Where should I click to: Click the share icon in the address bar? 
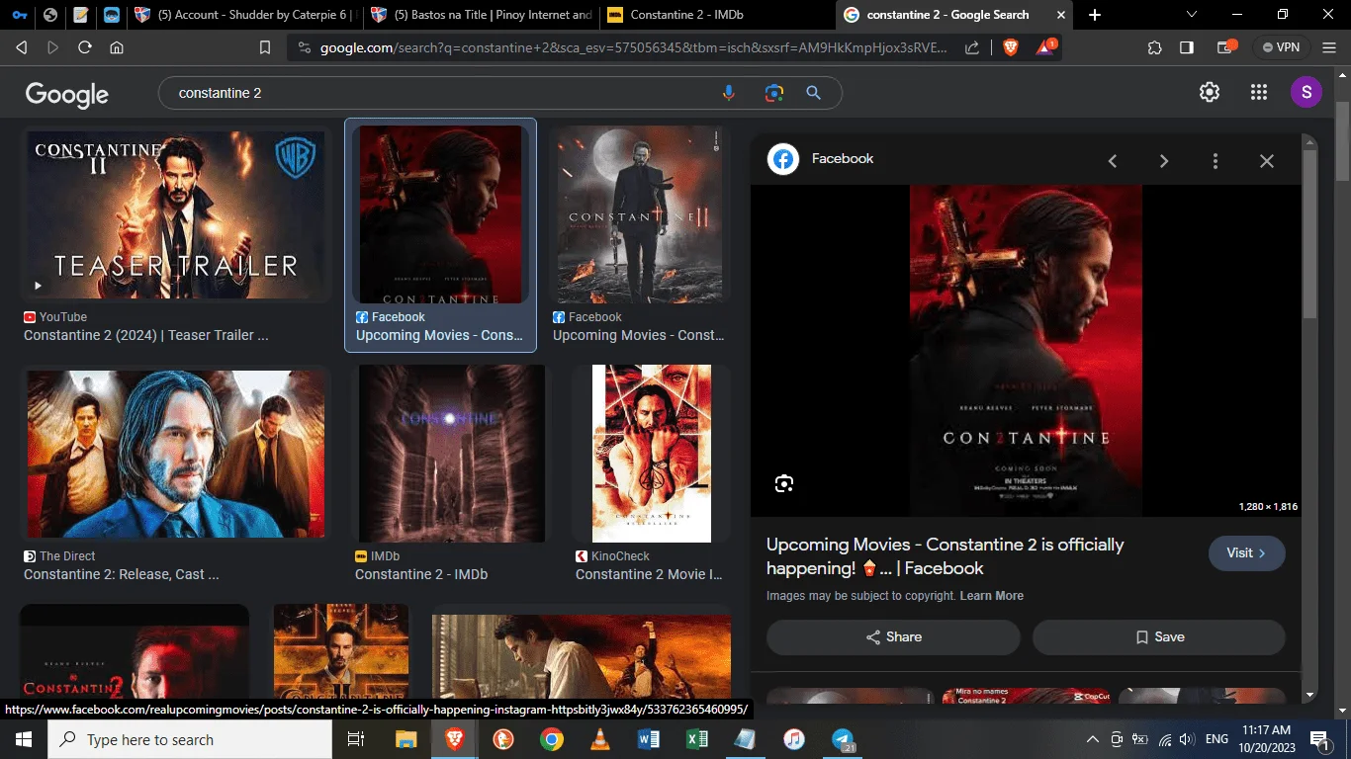coord(972,47)
